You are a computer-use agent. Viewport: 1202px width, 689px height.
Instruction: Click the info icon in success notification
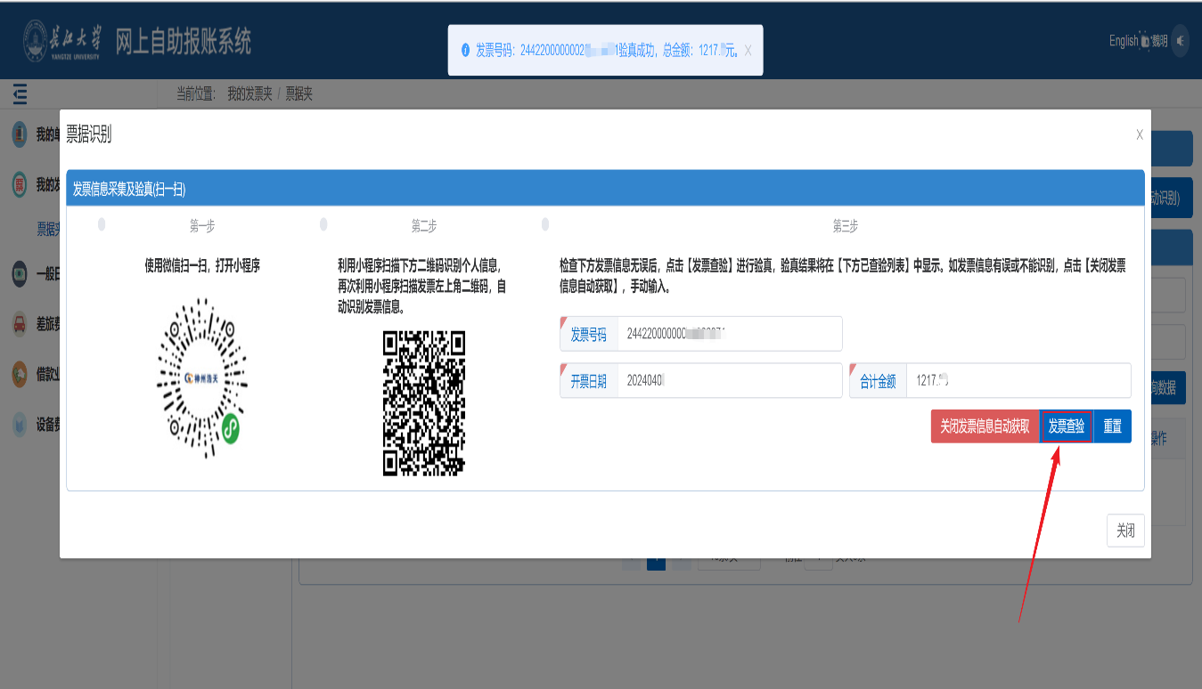coord(465,51)
